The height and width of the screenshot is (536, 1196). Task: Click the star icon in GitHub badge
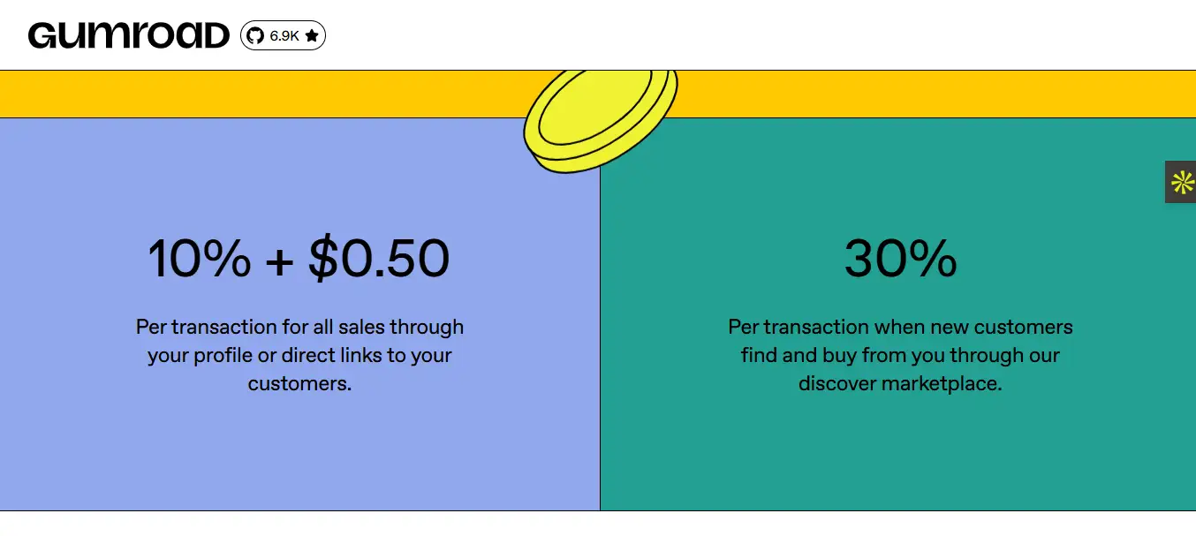pyautogui.click(x=312, y=36)
